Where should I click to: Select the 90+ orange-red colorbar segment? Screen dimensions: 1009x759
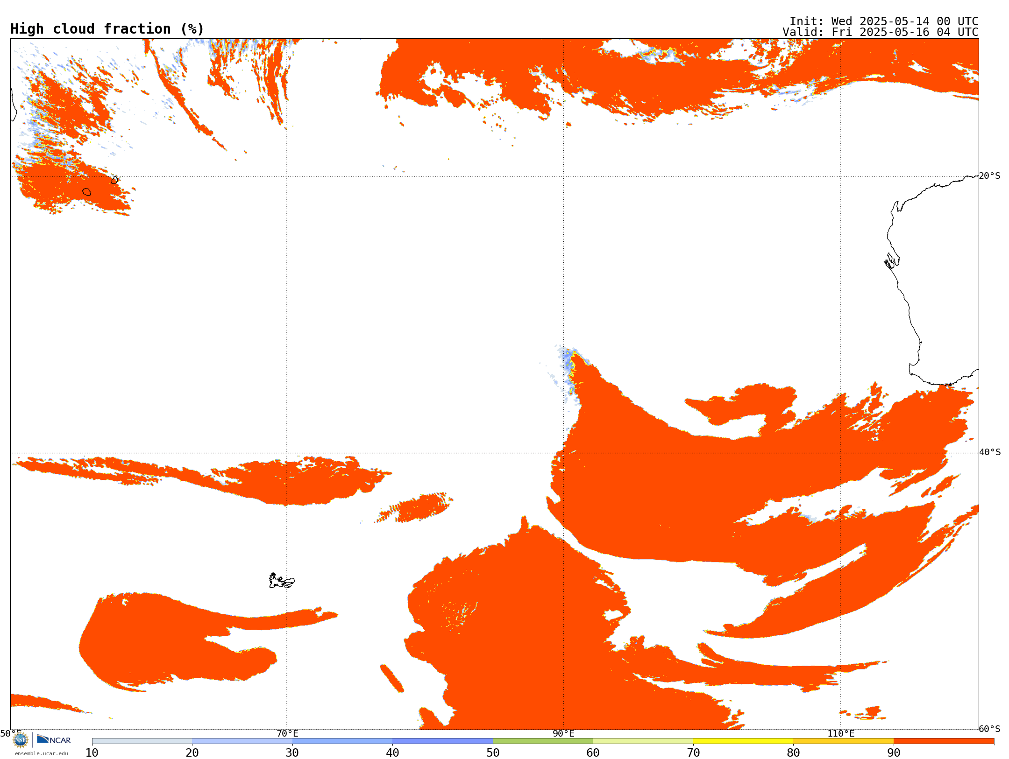pyautogui.click(x=944, y=741)
